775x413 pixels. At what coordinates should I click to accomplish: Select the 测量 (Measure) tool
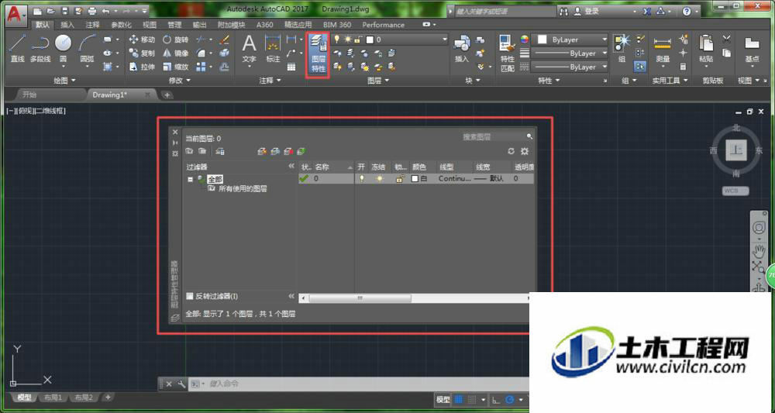pyautogui.click(x=663, y=48)
